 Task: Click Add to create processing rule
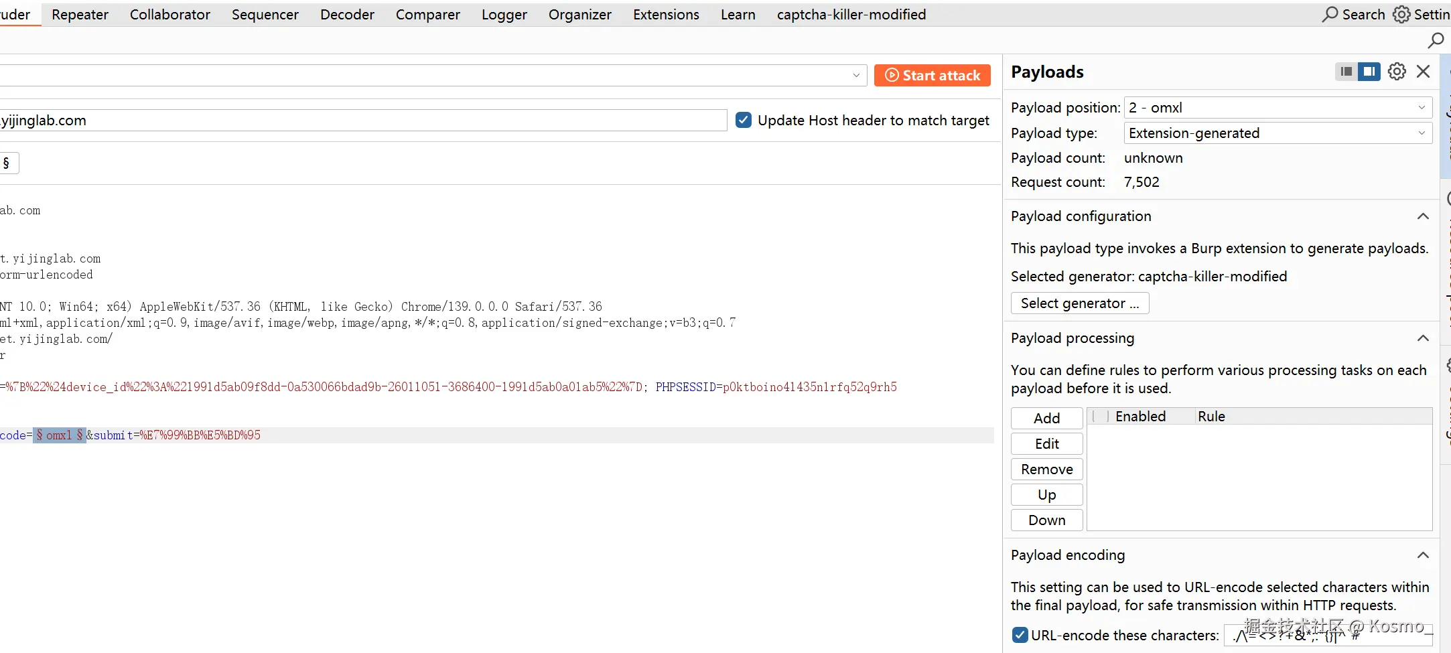pyautogui.click(x=1046, y=419)
